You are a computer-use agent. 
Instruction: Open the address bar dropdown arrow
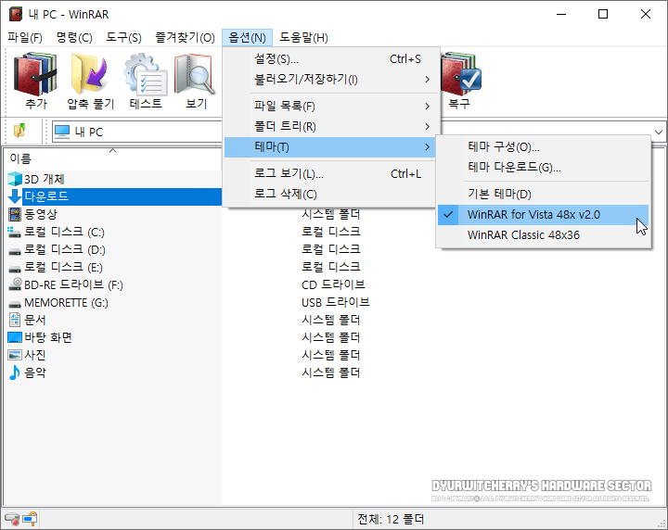[659, 132]
